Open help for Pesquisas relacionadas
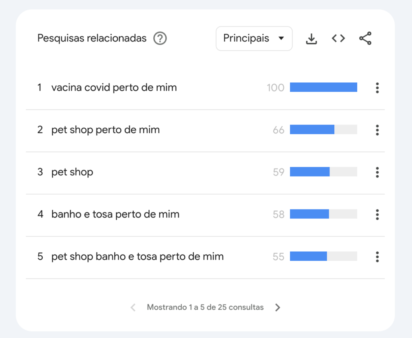 click(x=160, y=38)
